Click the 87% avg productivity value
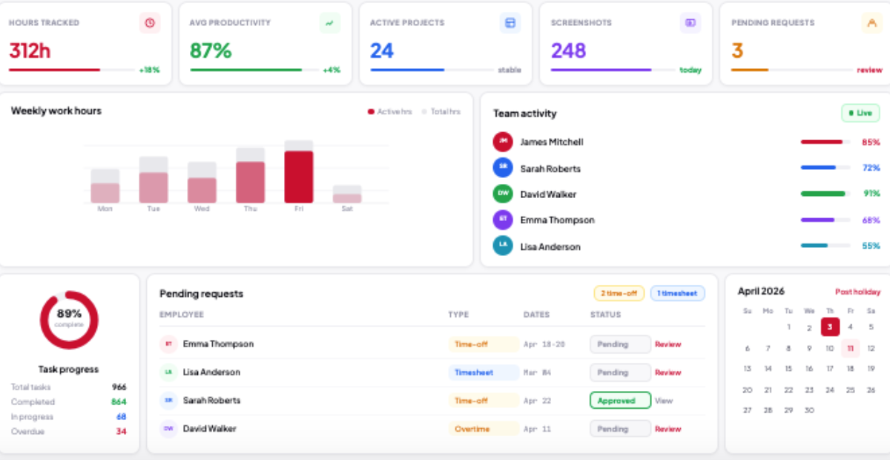The height and width of the screenshot is (460, 890). [211, 50]
